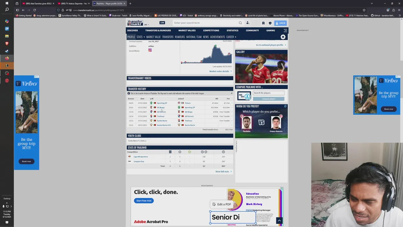The width and height of the screenshot is (403, 227).
Task: Click the assists column icon in stats
Action: coord(190,152)
